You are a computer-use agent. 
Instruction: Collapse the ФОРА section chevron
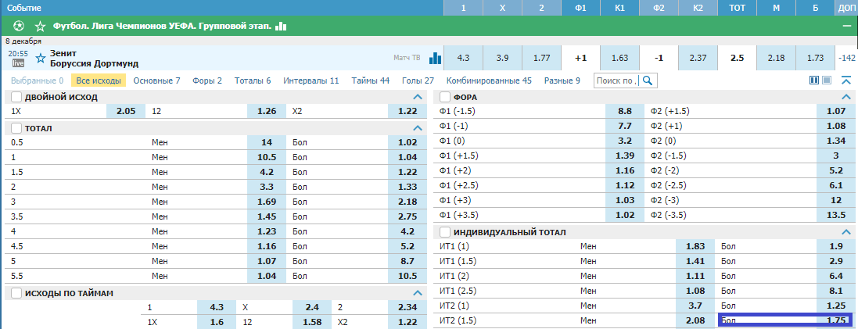coord(846,97)
